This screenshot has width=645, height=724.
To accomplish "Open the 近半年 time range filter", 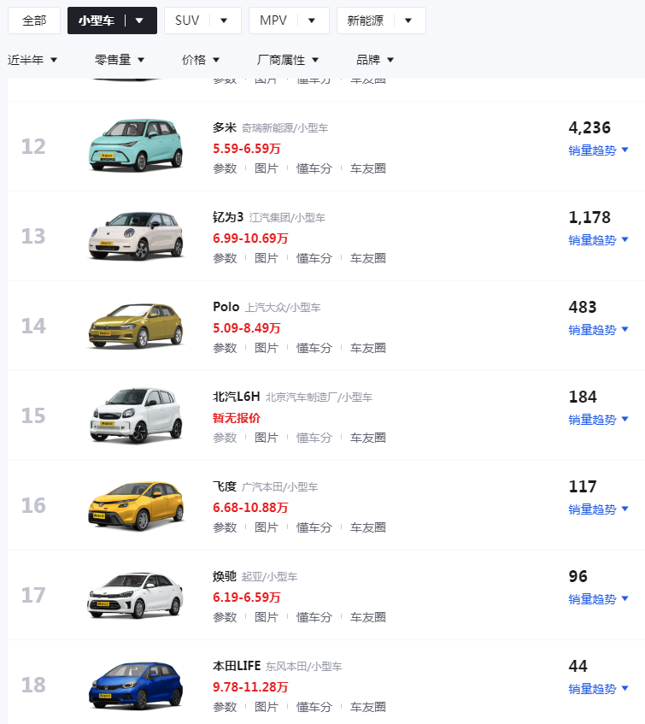I will pyautogui.click(x=32, y=60).
